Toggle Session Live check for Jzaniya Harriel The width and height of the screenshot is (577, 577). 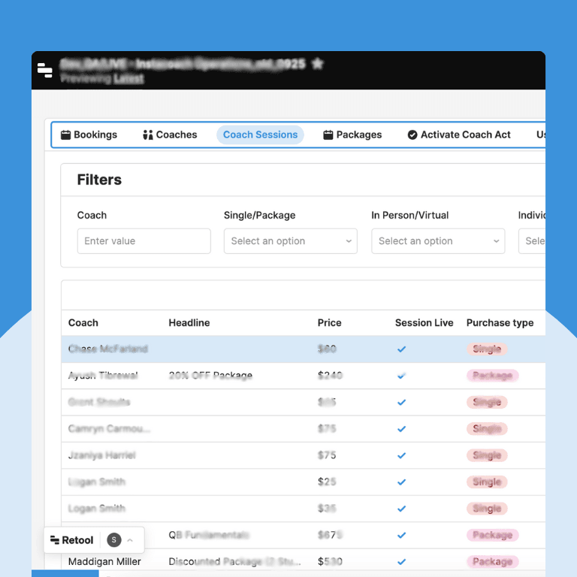(x=401, y=455)
